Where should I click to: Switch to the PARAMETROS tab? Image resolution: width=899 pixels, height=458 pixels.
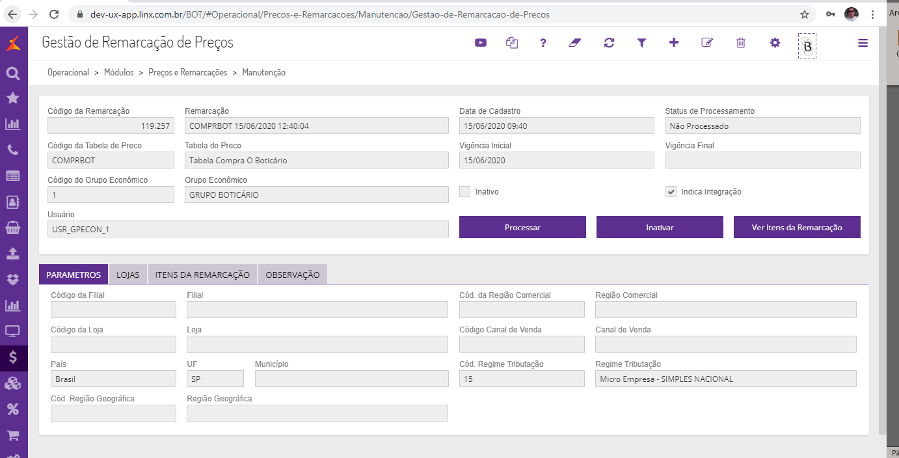coord(74,275)
